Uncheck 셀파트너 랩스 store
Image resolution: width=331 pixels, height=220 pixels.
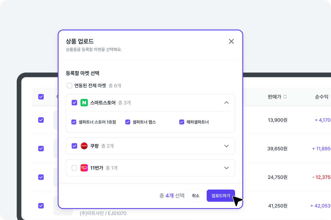pos(128,122)
